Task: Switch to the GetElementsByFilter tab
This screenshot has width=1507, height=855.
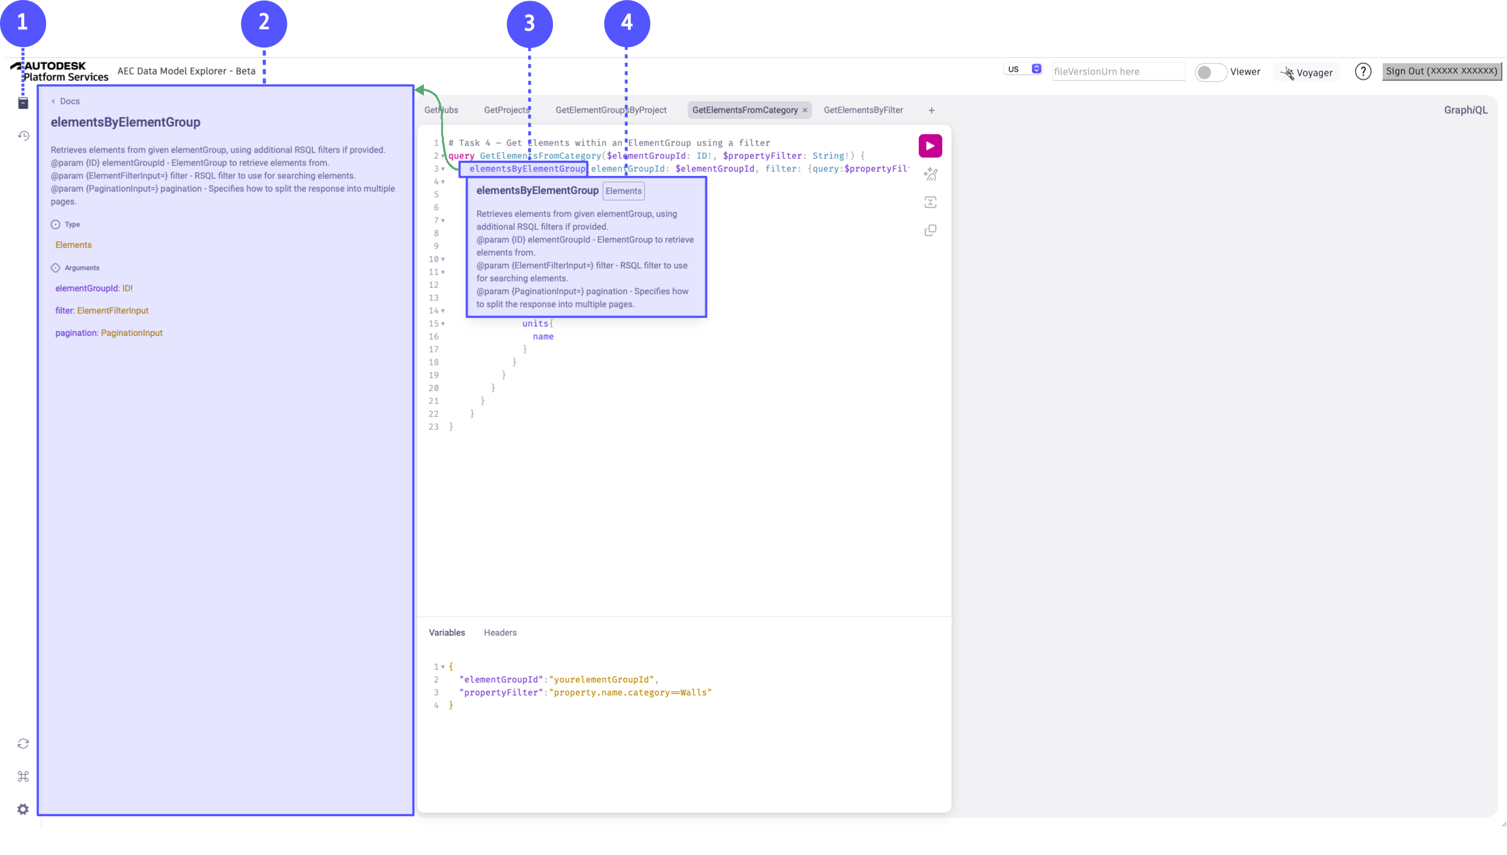Action: (863, 110)
